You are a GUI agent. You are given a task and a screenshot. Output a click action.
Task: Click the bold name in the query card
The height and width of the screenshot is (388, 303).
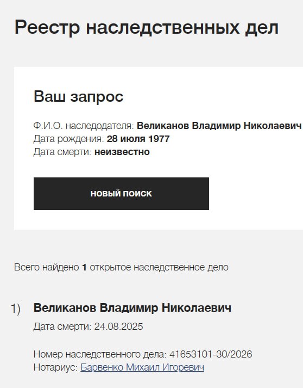[x=219, y=126]
